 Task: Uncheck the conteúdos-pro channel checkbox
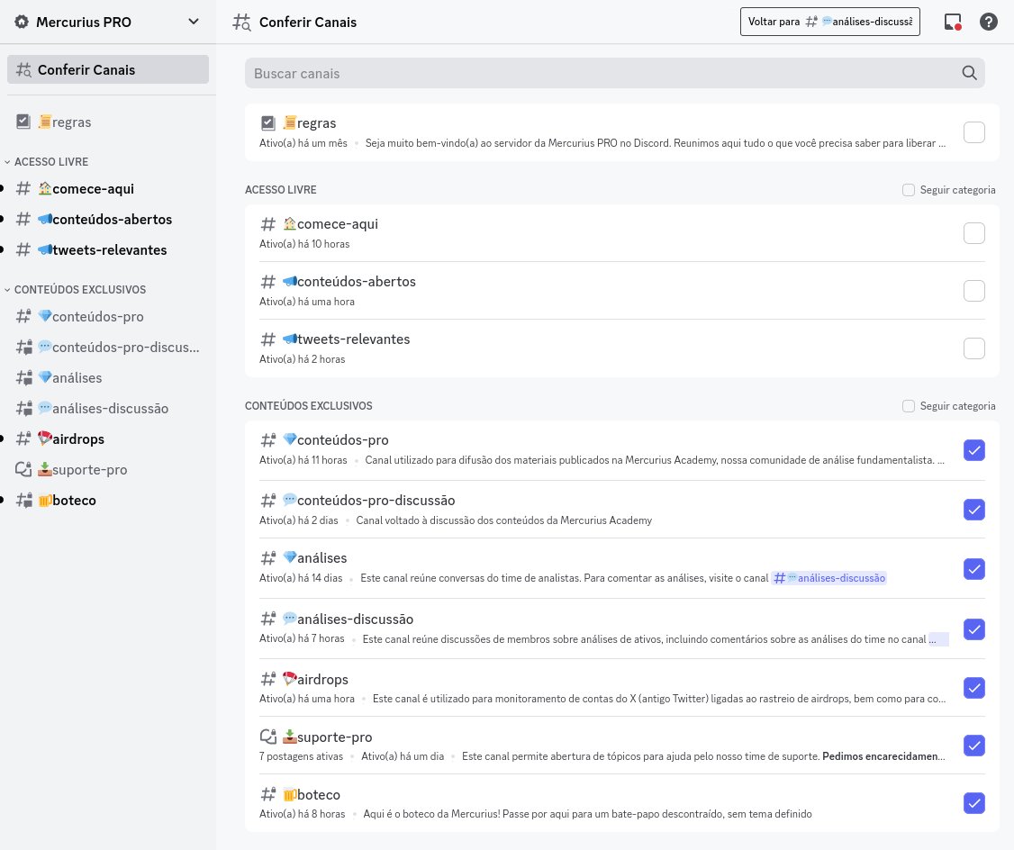(x=973, y=450)
